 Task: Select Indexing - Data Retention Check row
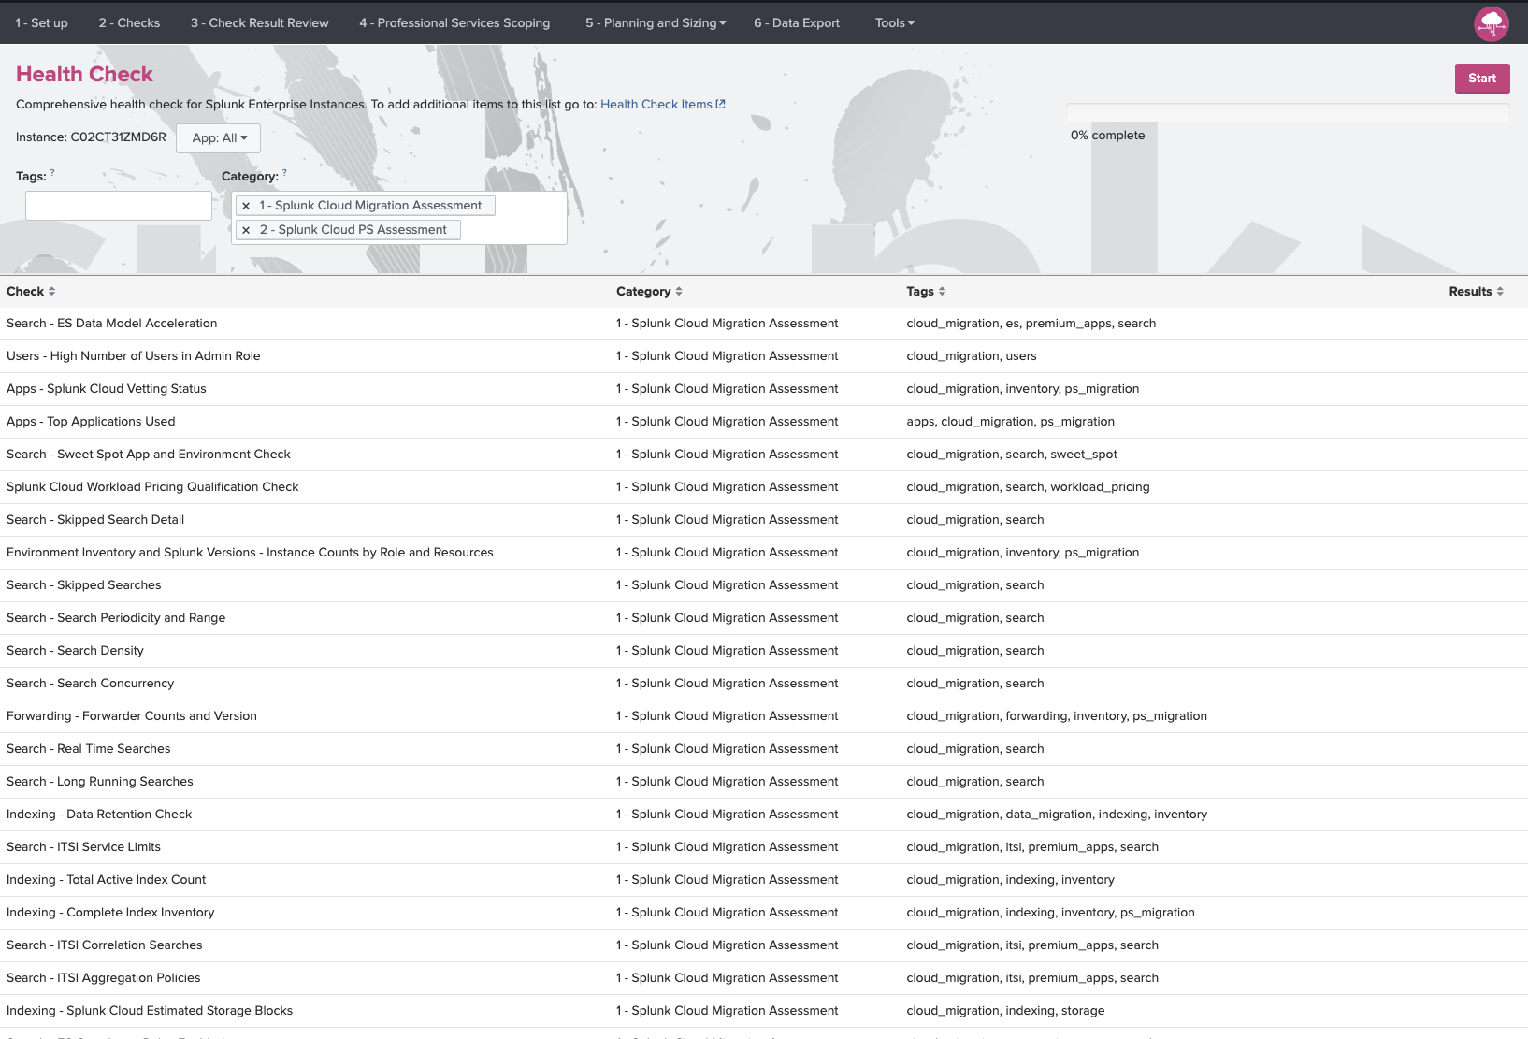[764, 815]
